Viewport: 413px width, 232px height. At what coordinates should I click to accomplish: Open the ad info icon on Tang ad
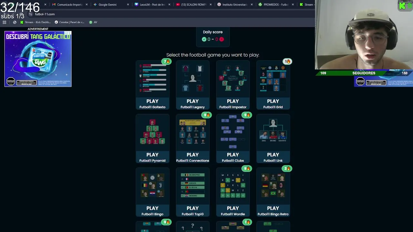pyautogui.click(x=66, y=33)
